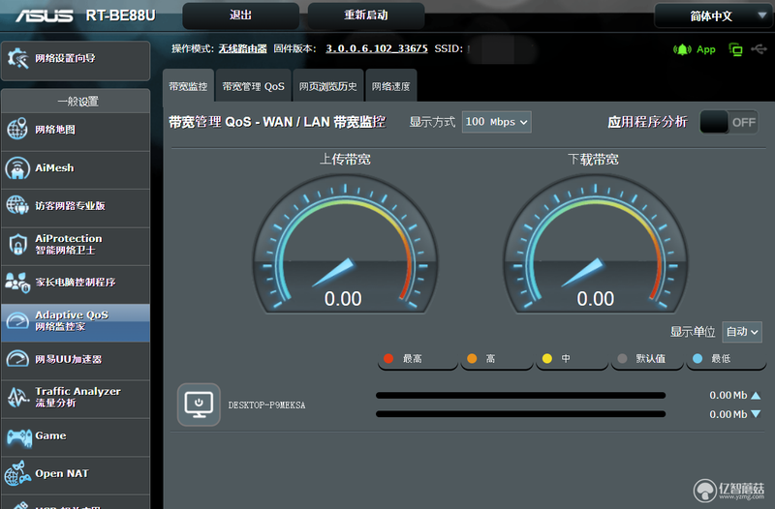
Task: Switch to the 网页浏览历史 tab
Action: [327, 86]
